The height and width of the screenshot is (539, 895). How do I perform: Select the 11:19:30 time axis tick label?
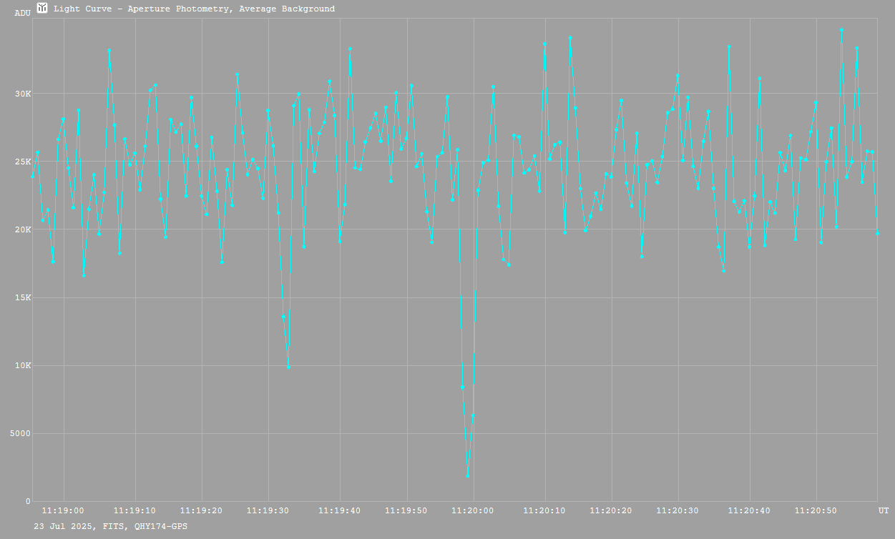268,510
